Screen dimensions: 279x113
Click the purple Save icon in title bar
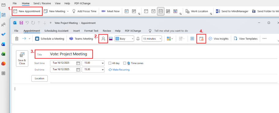pyautogui.click(x=21, y=23)
